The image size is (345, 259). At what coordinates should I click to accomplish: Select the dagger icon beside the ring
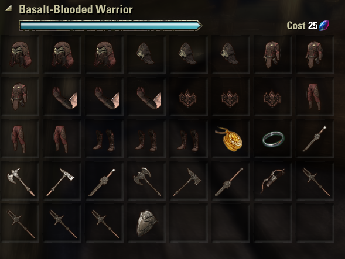pyautogui.click(x=315, y=139)
